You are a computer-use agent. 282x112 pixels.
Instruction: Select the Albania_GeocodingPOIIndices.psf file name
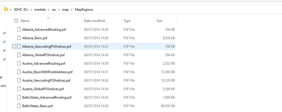pos(47,47)
